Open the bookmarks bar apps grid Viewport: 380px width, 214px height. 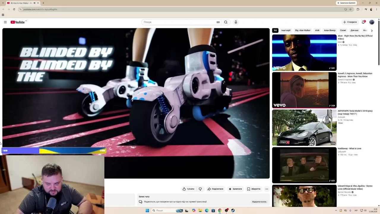(x=3, y=15)
